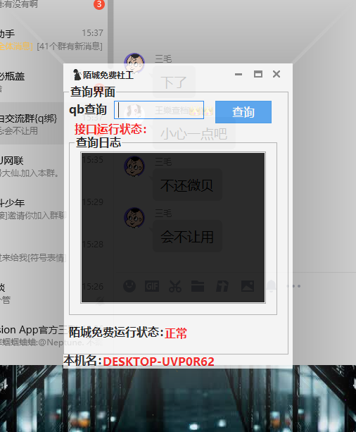The height and width of the screenshot is (432, 356).
Task: Click the 正常 status text
Action: pos(176,333)
